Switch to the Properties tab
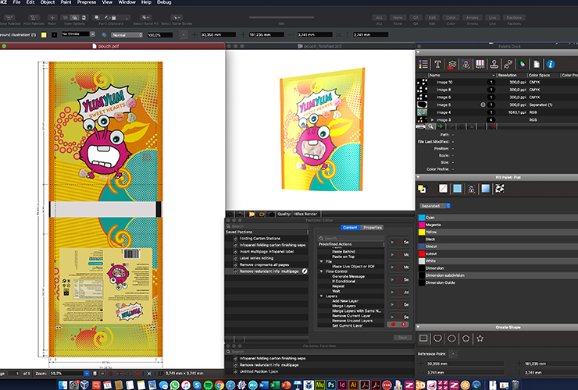Viewport: 578px width, 390px height. tap(373, 227)
